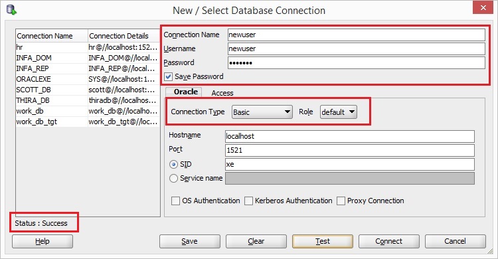Select the SID radio button
498x259 pixels.
[x=173, y=164]
